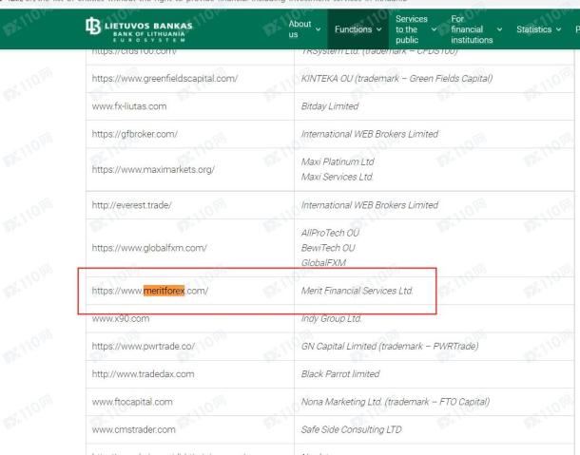This screenshot has width=580, height=455.
Task: Select the BewiTech OU text
Action: 328,248
